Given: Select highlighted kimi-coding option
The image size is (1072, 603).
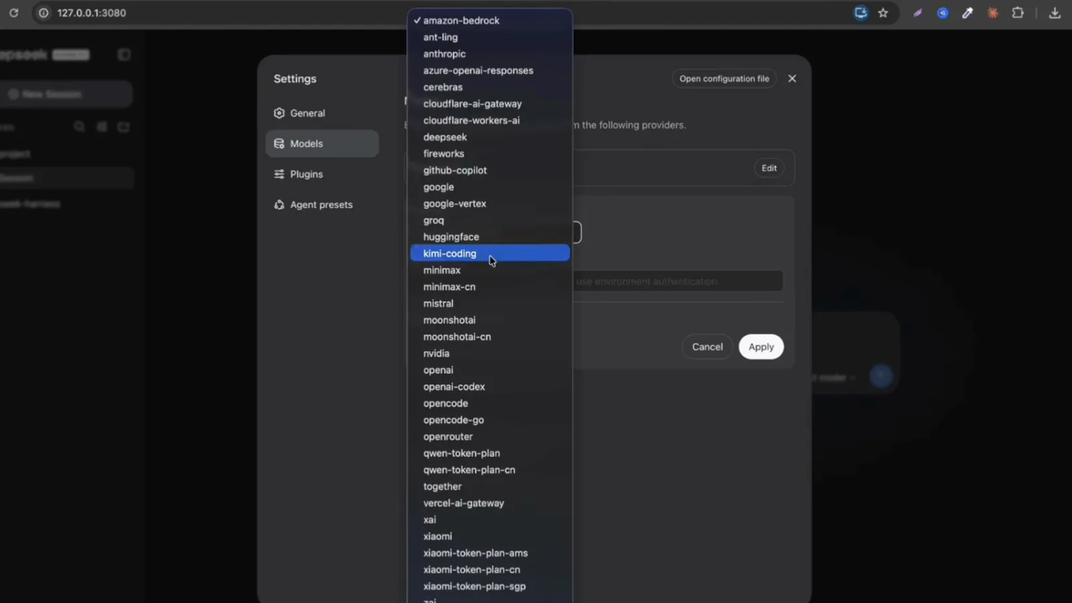Looking at the screenshot, I should click(x=490, y=253).
